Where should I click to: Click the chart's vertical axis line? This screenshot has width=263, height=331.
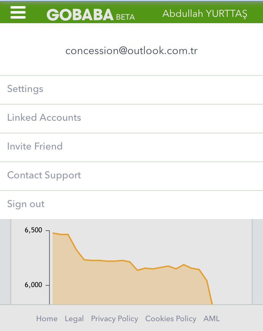coord(49,267)
